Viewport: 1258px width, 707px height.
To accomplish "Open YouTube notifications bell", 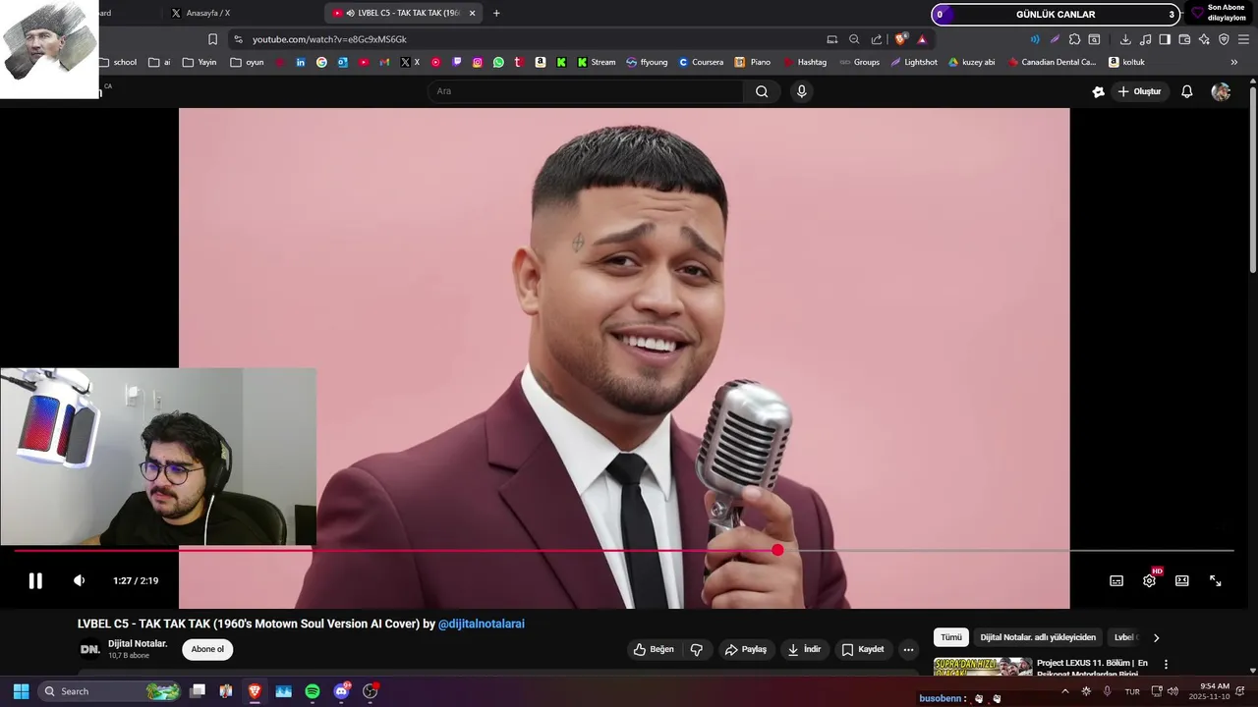I will 1187,91.
